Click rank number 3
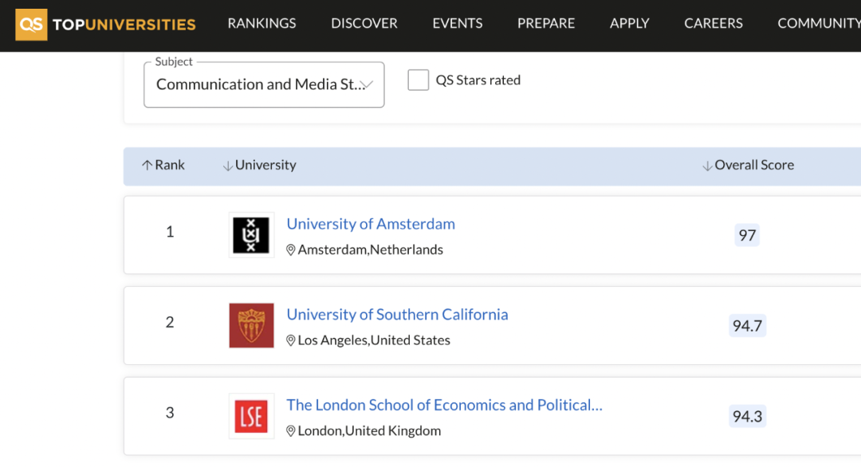Image resolution: width=861 pixels, height=467 pixels. (x=171, y=413)
